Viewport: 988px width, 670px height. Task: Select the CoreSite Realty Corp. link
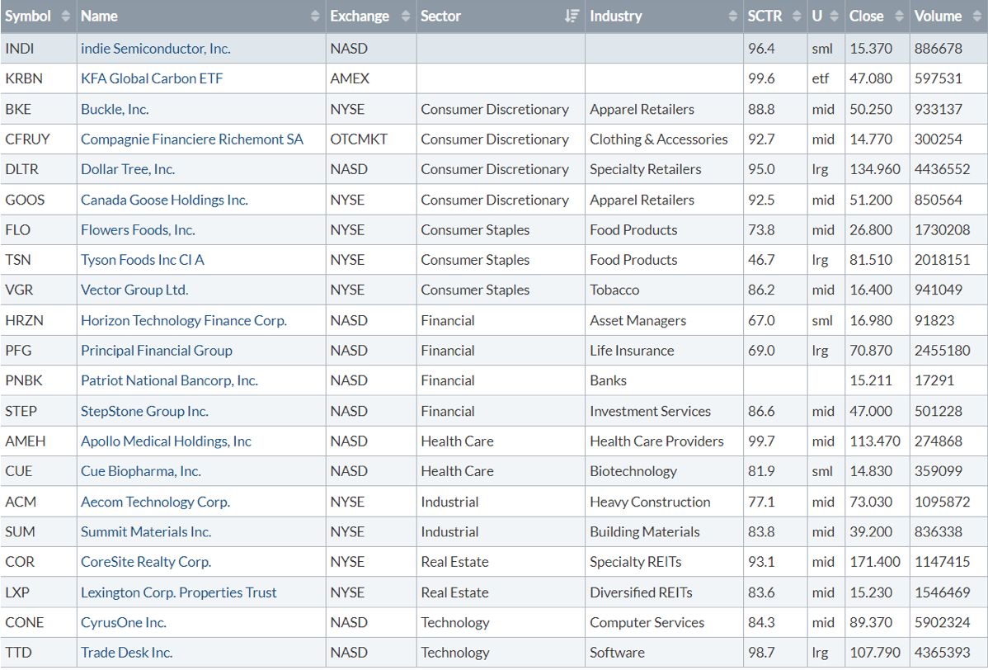coord(146,562)
